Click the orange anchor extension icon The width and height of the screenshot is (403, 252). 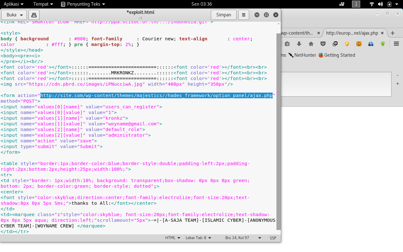[359, 44]
